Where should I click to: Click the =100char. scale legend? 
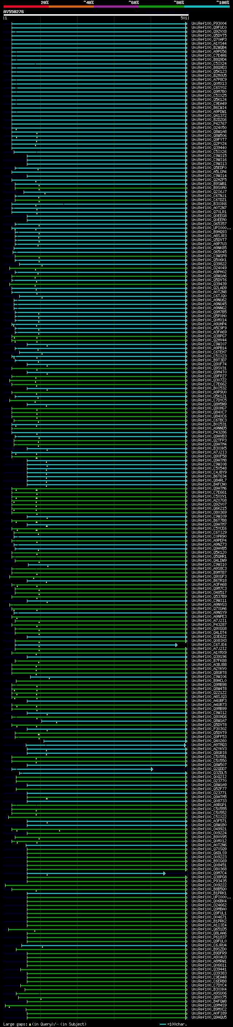pos(173,1024)
